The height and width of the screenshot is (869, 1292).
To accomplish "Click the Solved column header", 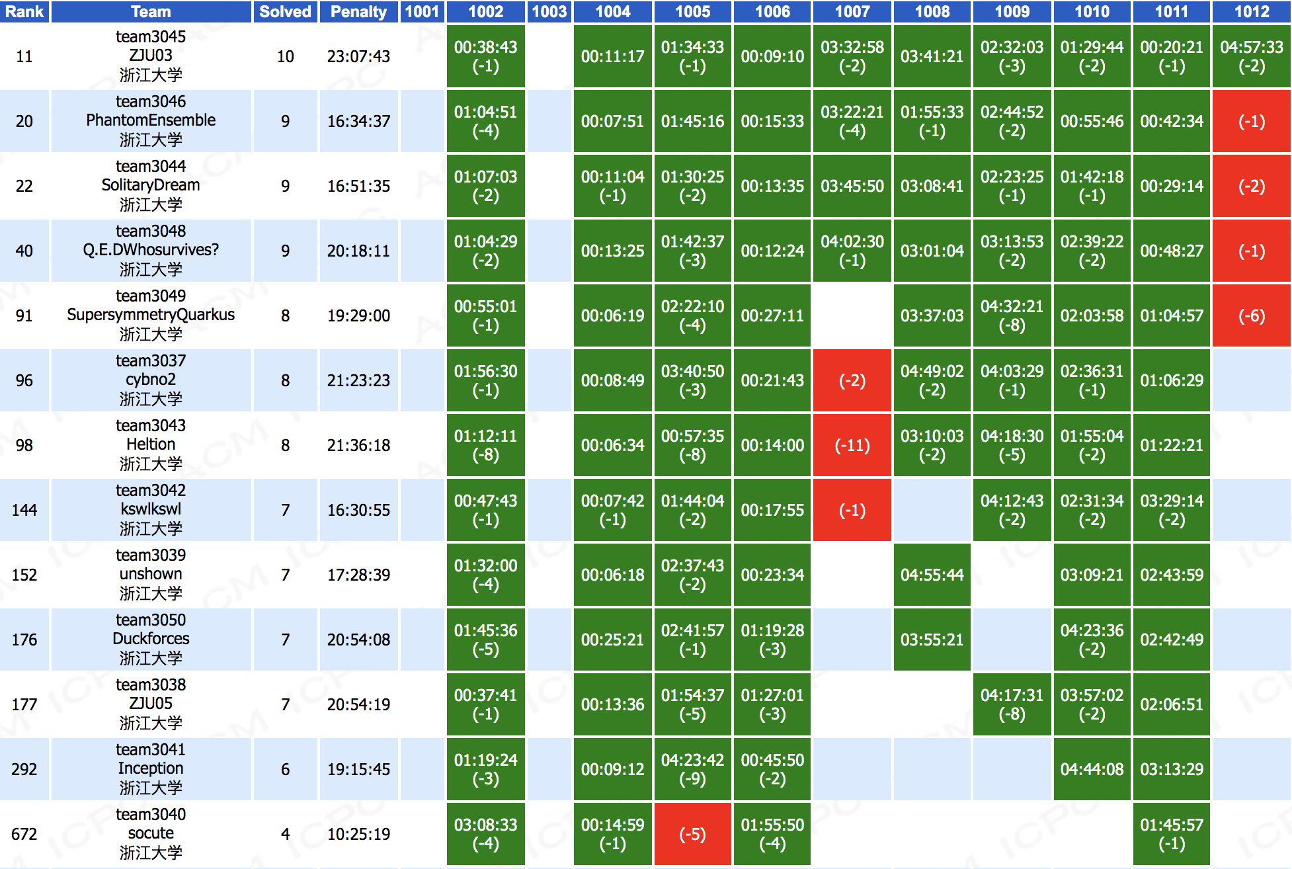I will pyautogui.click(x=285, y=11).
